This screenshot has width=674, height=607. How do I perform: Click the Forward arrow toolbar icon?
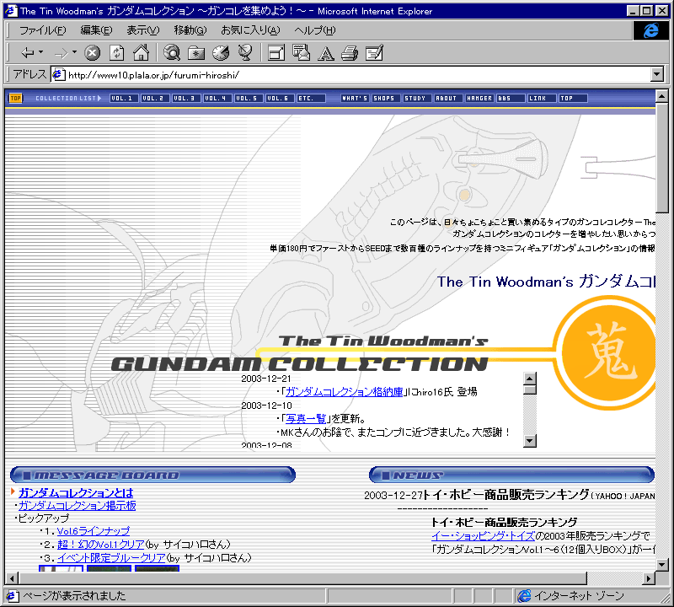pos(61,53)
